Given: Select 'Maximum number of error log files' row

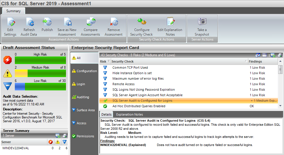Looking at the screenshot, I should coord(188,79).
